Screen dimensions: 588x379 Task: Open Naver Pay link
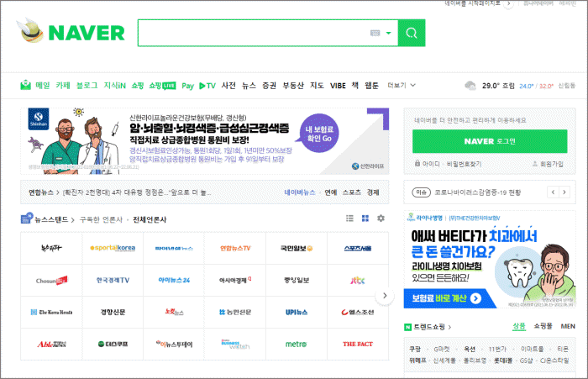pyautogui.click(x=187, y=86)
